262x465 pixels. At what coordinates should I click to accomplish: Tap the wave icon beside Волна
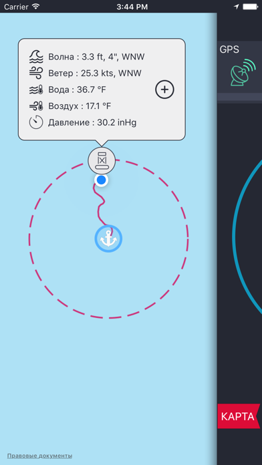click(36, 57)
